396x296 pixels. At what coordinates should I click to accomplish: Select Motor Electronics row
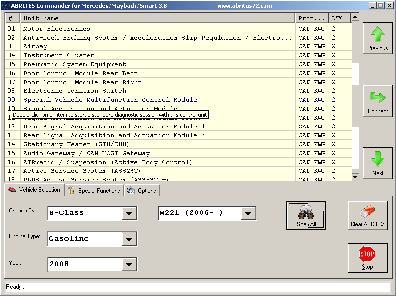(x=178, y=29)
